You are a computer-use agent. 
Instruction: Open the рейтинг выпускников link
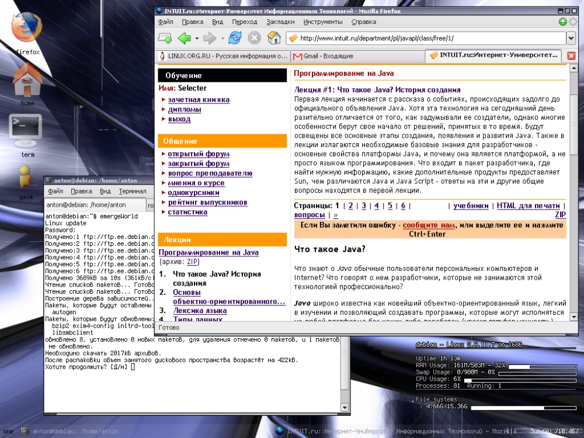[x=207, y=202]
